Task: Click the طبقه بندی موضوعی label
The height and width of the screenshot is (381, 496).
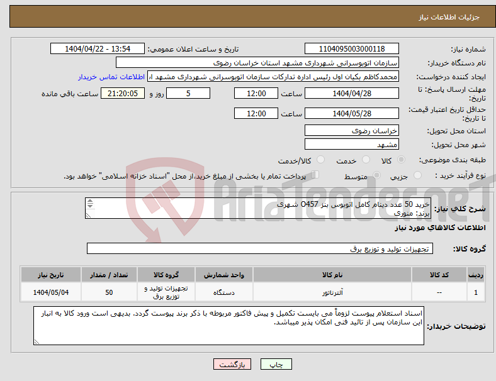Action: click(453, 160)
